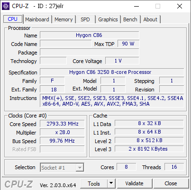Image resolution: width=191 pixels, height=190 pixels.
Task: Select the CPU tab
Action: (13, 19)
